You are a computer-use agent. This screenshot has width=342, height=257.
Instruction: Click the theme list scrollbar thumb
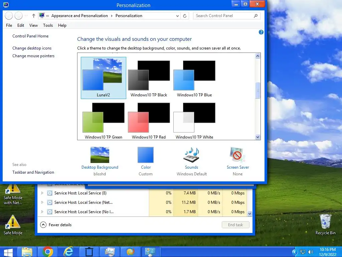point(258,90)
